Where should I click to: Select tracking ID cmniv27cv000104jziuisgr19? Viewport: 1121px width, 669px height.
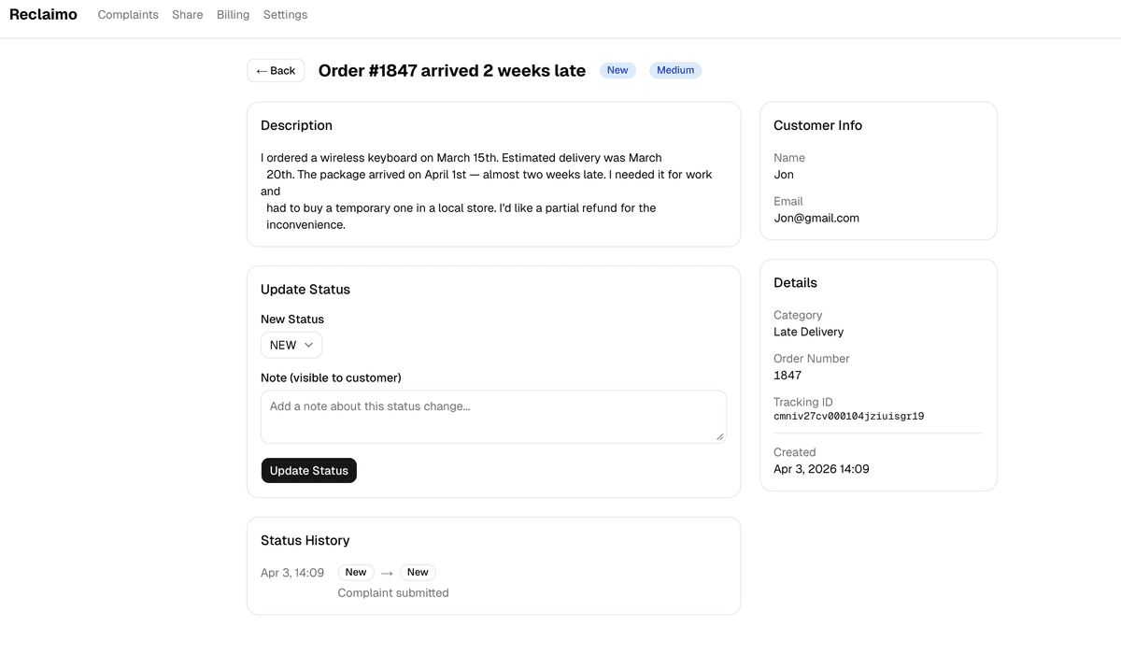click(x=849, y=417)
